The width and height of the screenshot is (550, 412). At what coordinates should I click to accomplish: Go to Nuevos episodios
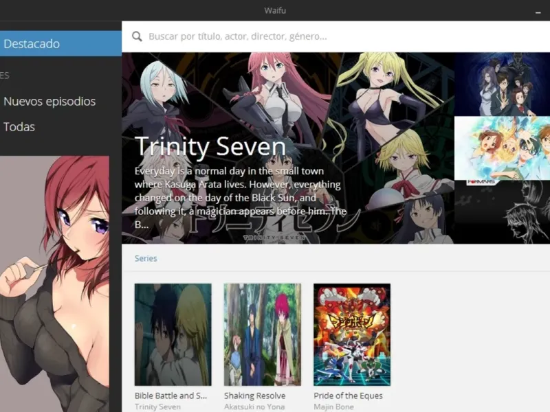[x=49, y=101]
